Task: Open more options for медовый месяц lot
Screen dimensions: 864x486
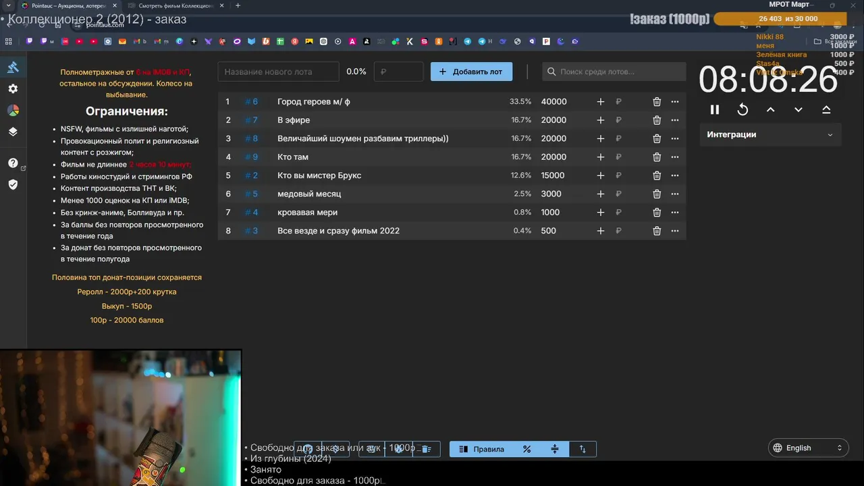Action: tap(675, 194)
